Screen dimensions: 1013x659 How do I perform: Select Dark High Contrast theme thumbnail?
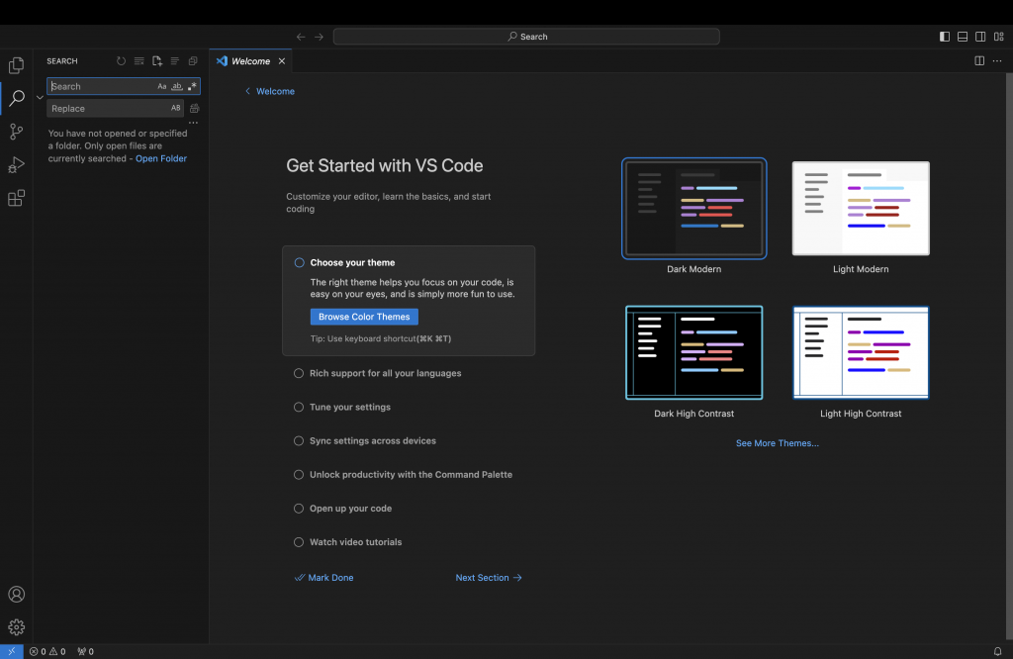(x=693, y=353)
